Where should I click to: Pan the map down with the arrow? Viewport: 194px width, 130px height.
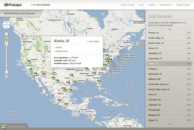click(7, 28)
